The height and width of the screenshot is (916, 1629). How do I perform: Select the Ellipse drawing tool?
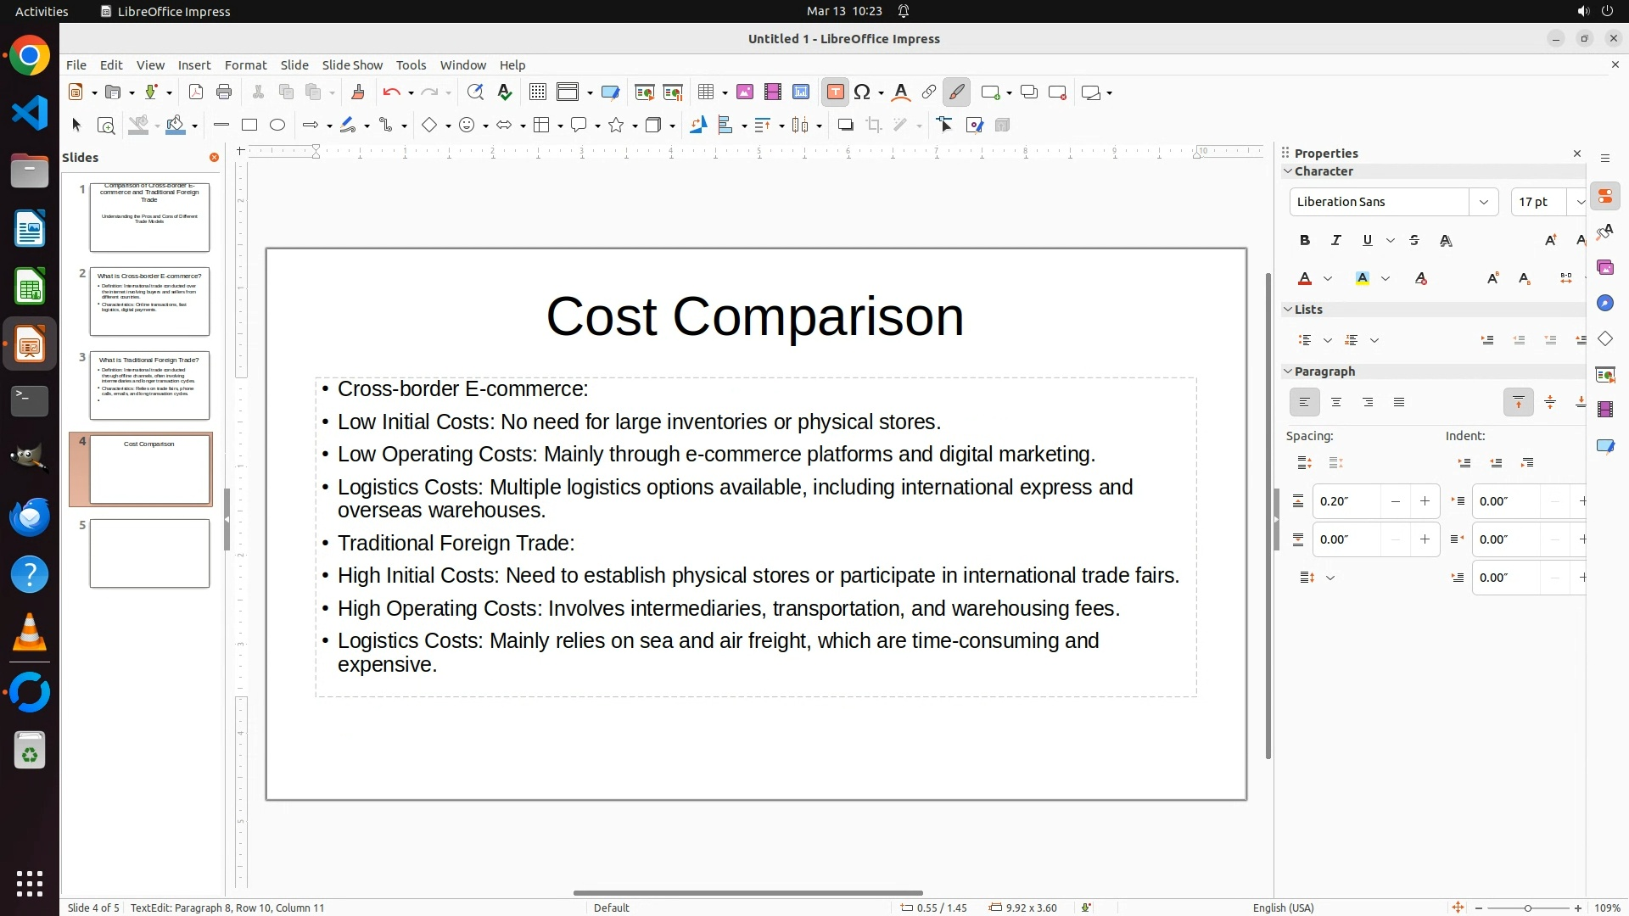[277, 126]
